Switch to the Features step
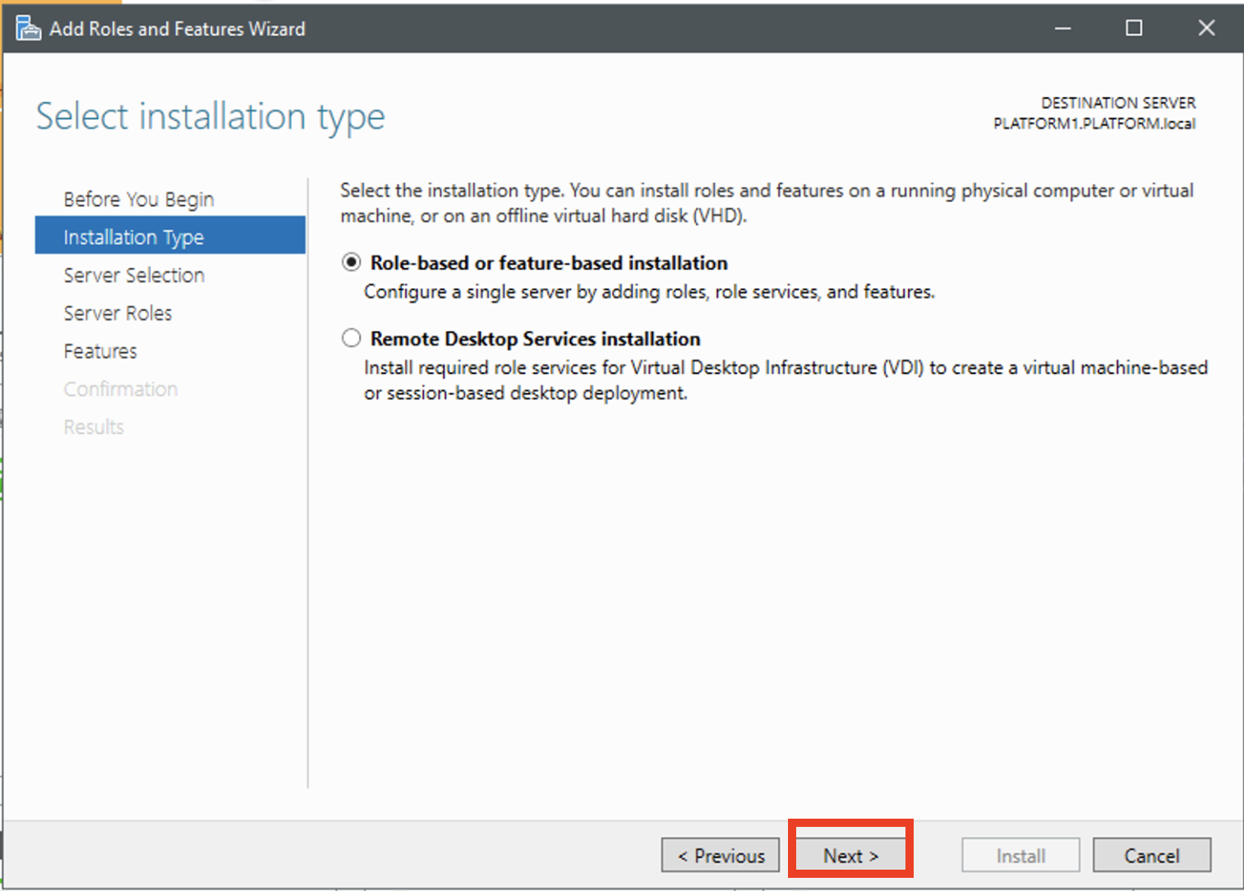1244x891 pixels. coord(100,351)
